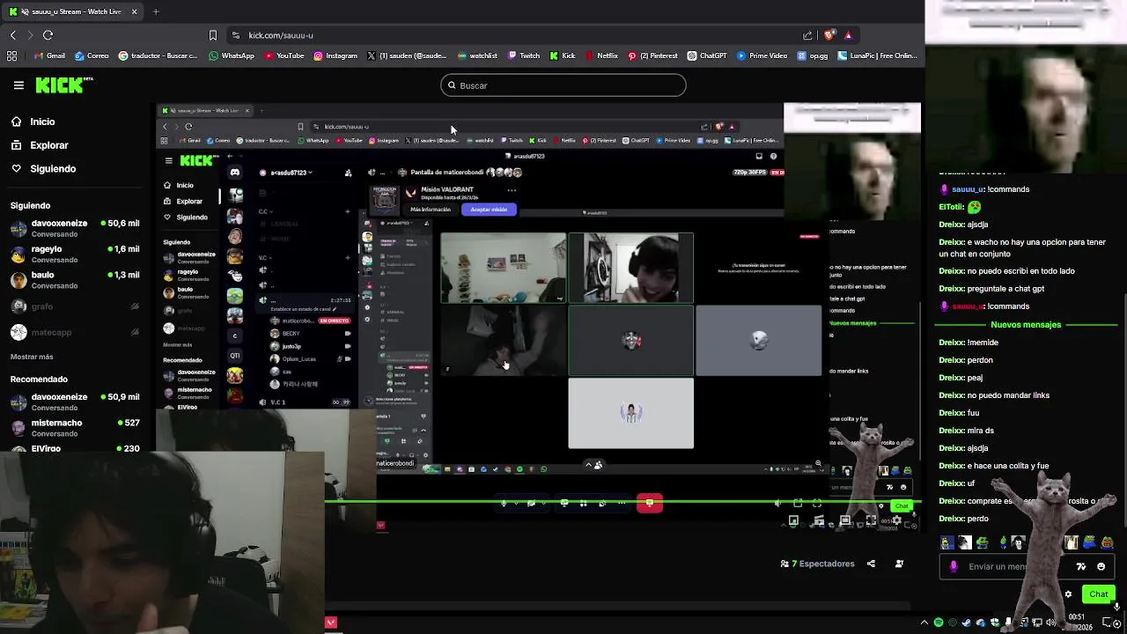Focus the Buscar search field
This screenshot has width=1127, height=634.
pyautogui.click(x=563, y=85)
